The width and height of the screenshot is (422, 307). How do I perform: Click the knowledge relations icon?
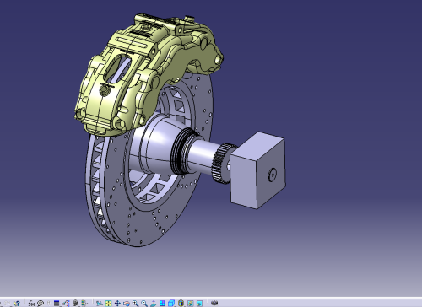pos(66,304)
